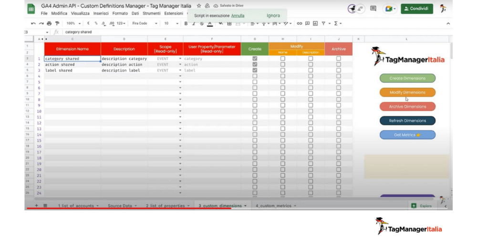Check Modify Name box for category shared
The width and height of the screenshot is (477, 238).
pos(282,59)
